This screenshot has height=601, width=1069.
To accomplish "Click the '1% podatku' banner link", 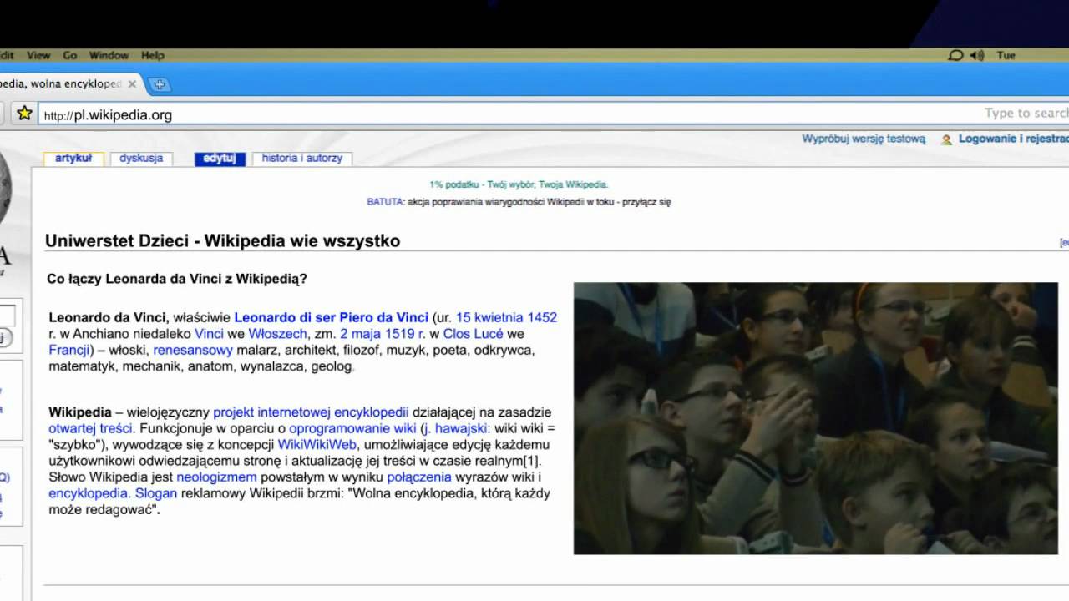I will click(x=519, y=184).
